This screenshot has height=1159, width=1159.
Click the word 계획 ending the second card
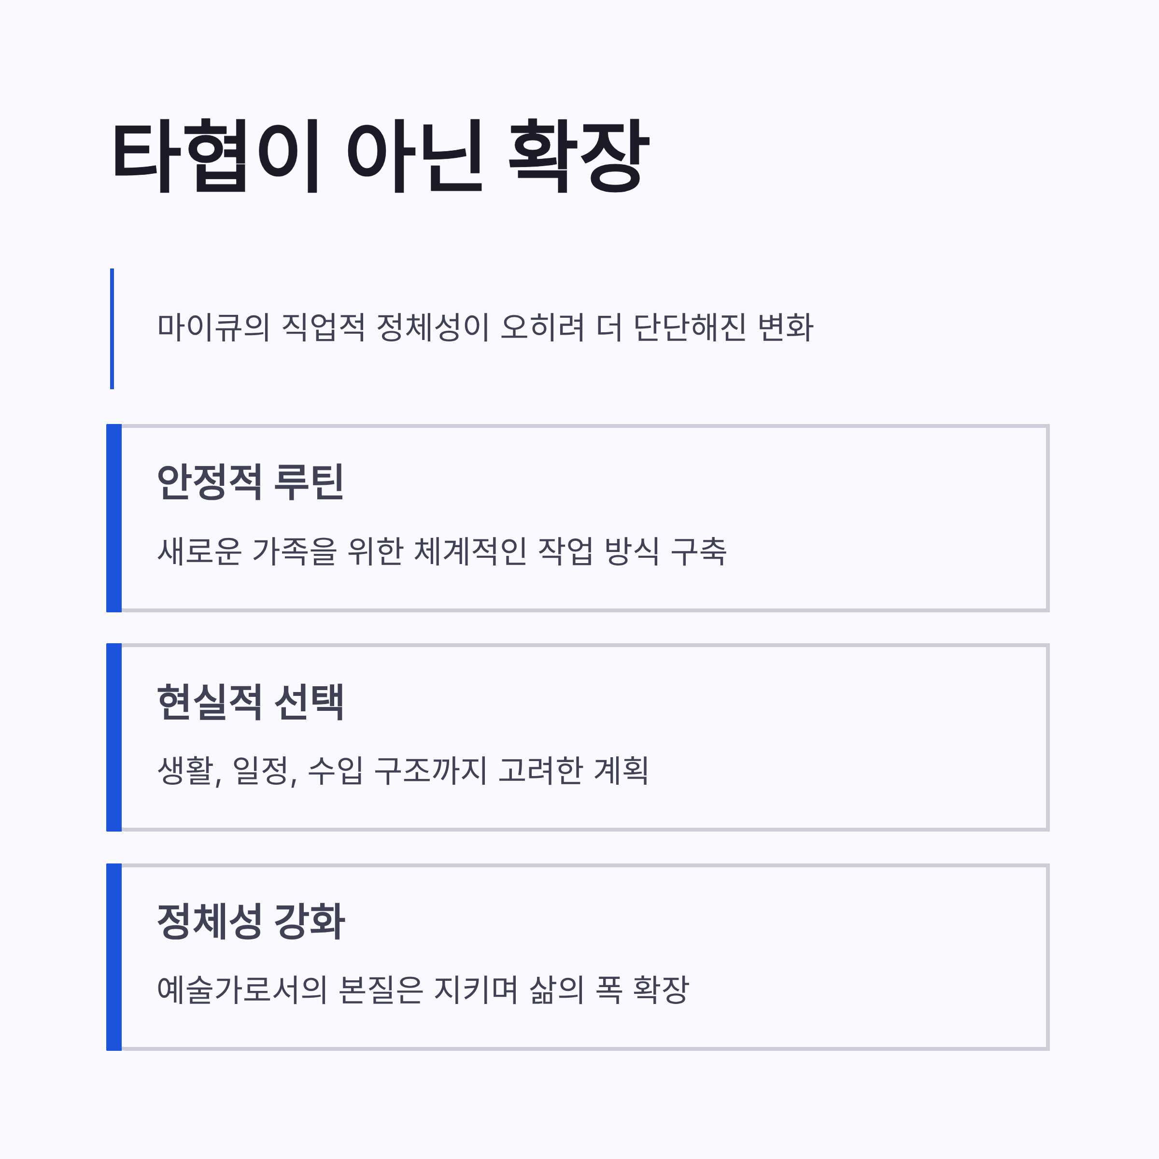[621, 770]
